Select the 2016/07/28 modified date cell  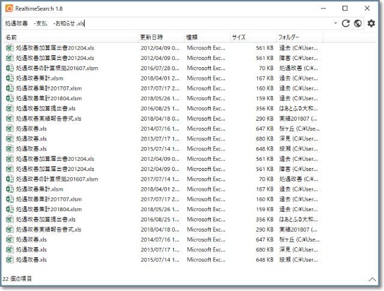[160, 68]
